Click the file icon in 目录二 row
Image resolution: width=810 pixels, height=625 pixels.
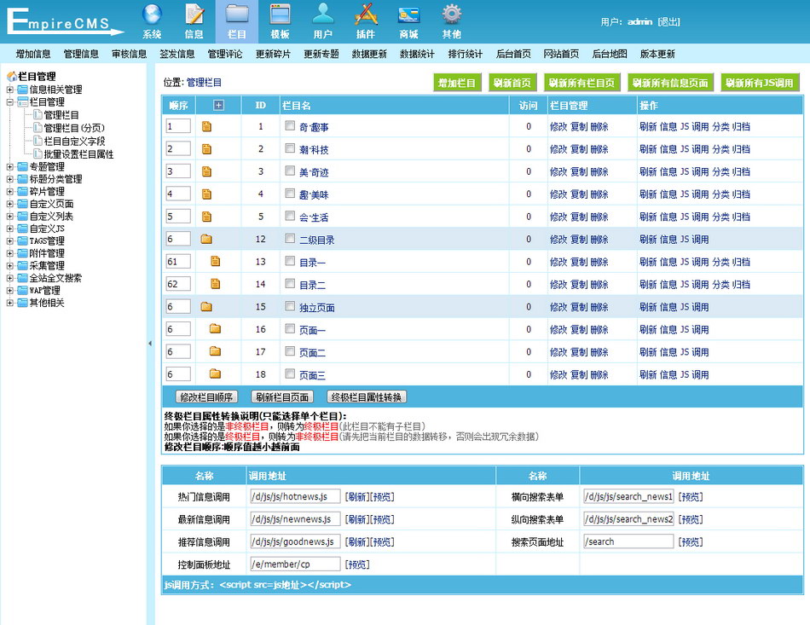pyautogui.click(x=216, y=284)
